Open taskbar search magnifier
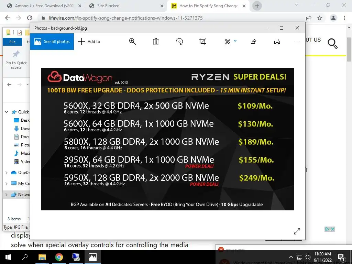The width and height of the screenshot is (352, 264). pos(25,257)
